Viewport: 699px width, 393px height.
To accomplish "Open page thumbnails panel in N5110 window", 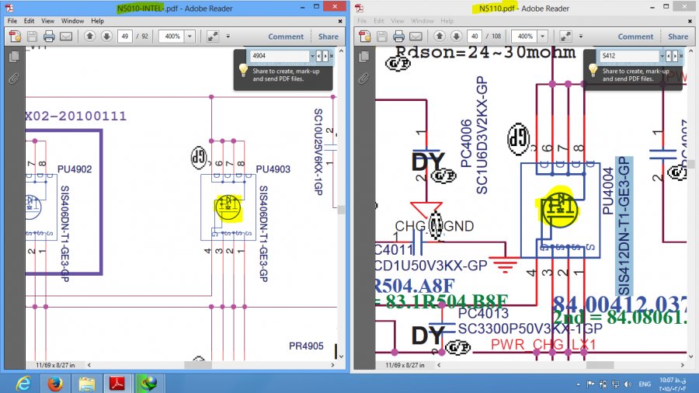I will 363,57.
